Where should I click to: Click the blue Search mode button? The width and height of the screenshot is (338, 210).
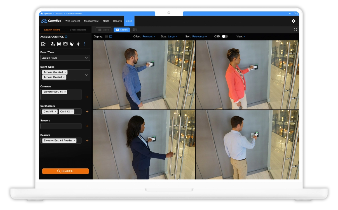point(122,30)
